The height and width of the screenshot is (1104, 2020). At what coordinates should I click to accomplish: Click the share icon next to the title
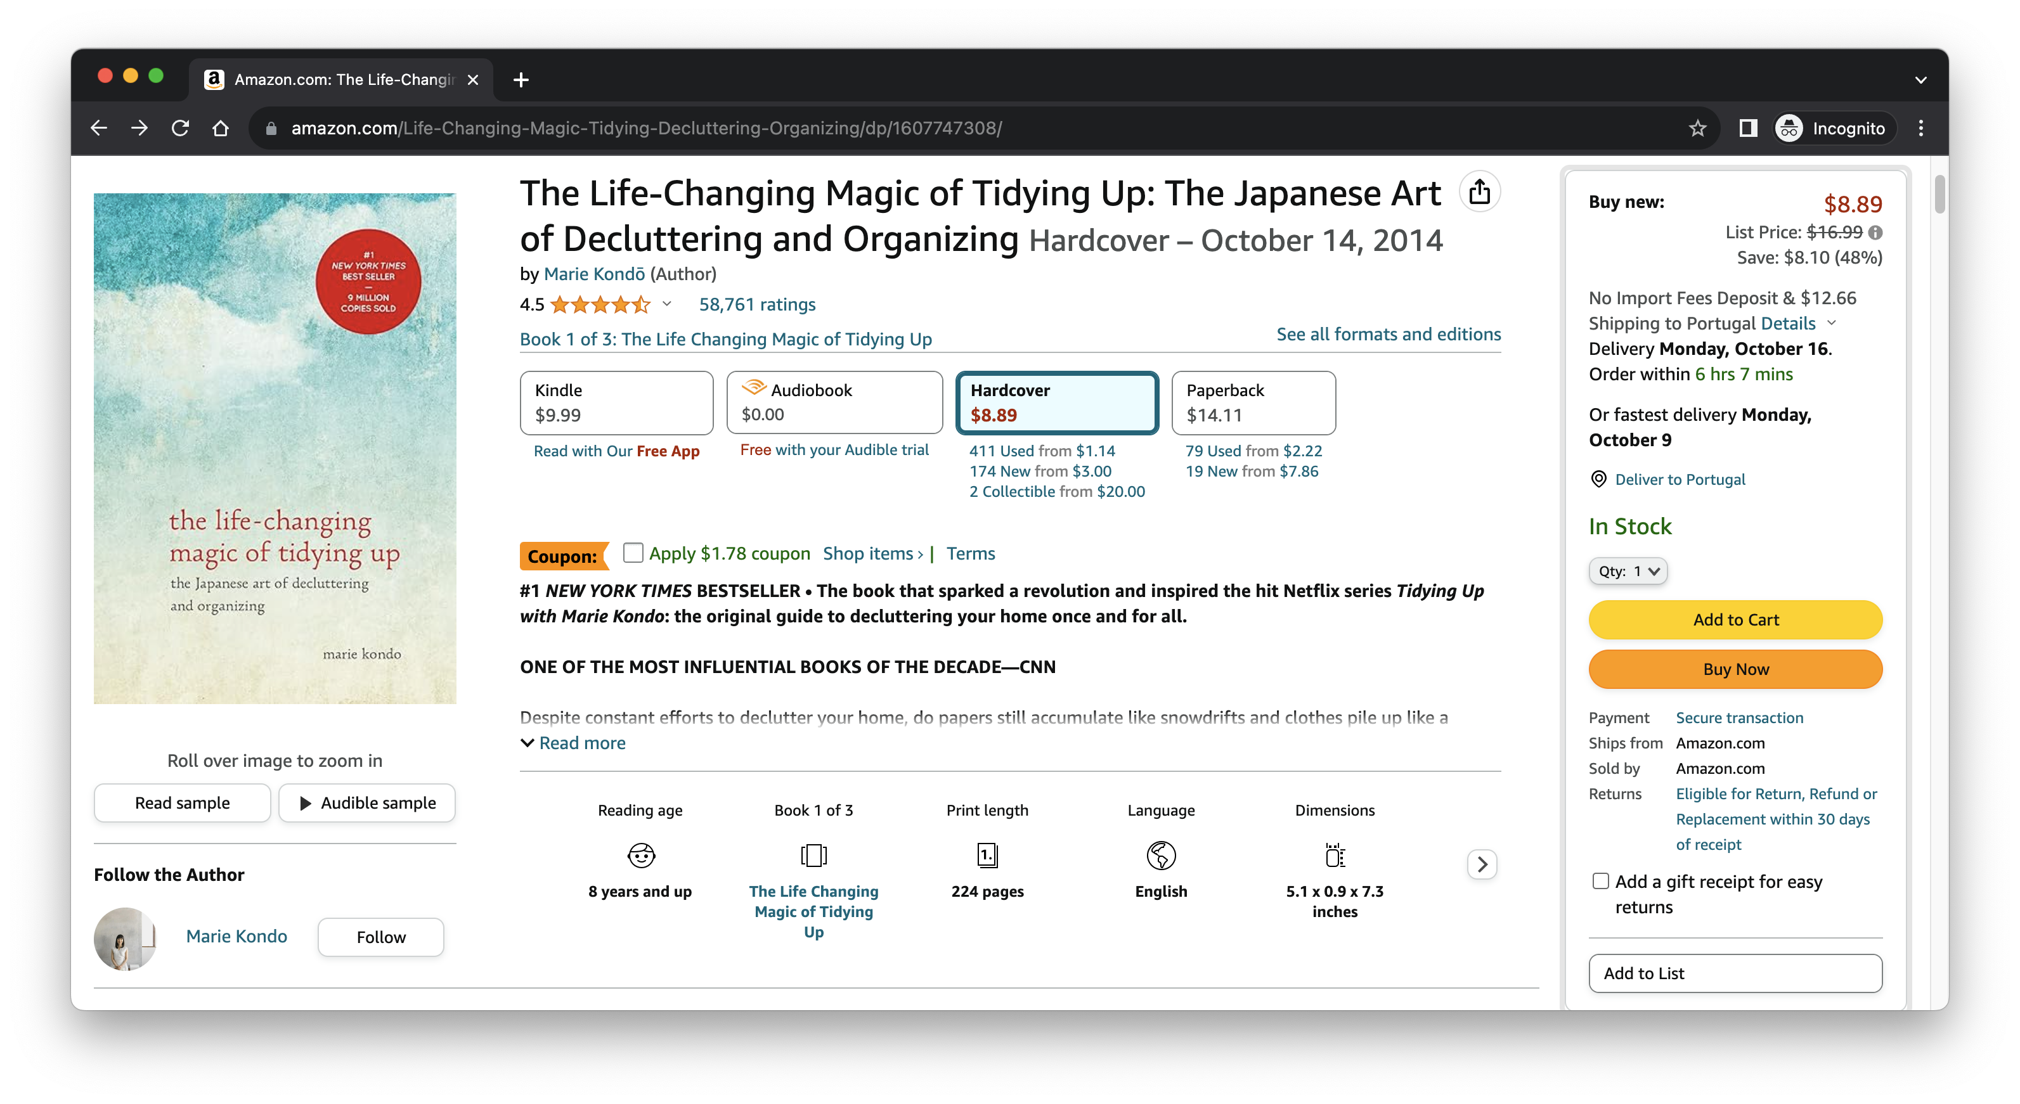(x=1480, y=191)
